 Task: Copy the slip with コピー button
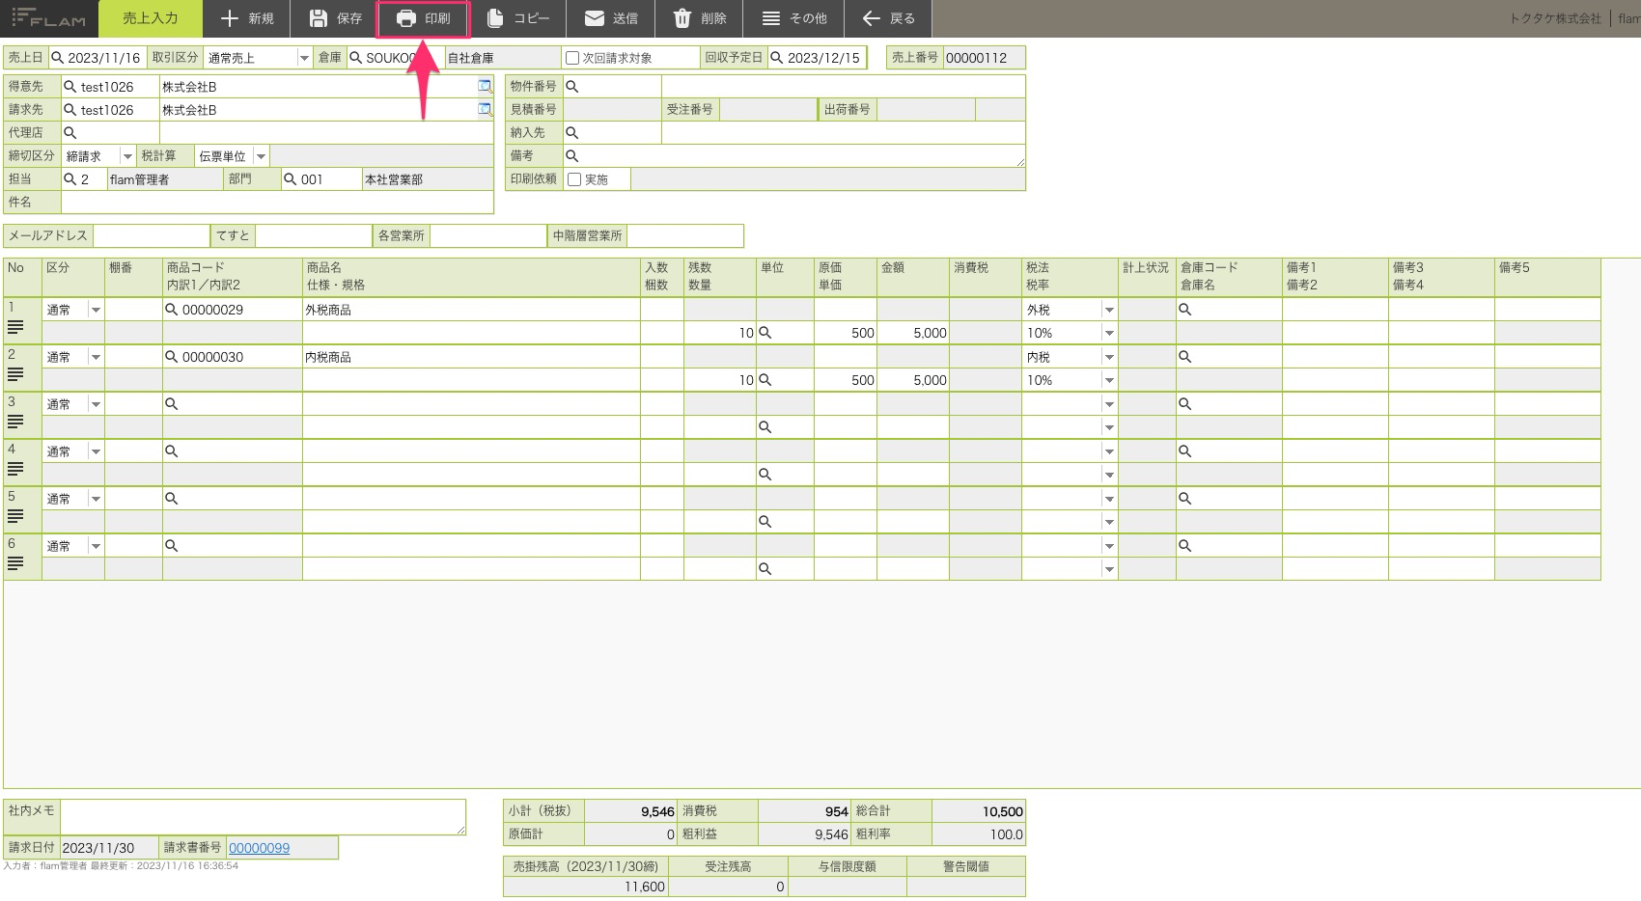(517, 18)
